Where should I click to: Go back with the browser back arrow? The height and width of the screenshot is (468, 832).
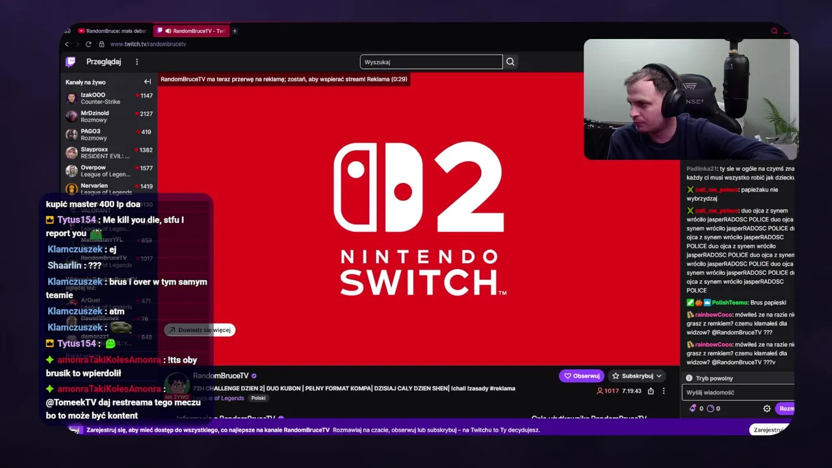click(66, 44)
